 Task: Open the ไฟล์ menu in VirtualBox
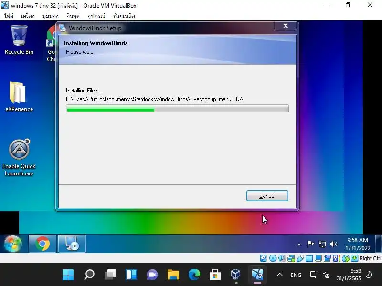[x=9, y=16]
